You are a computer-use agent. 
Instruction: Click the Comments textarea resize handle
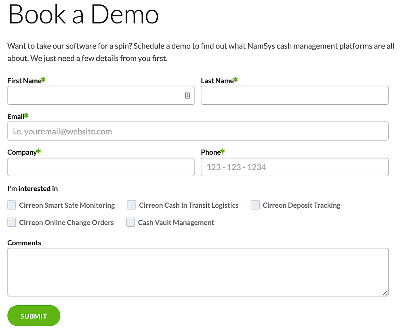385,293
